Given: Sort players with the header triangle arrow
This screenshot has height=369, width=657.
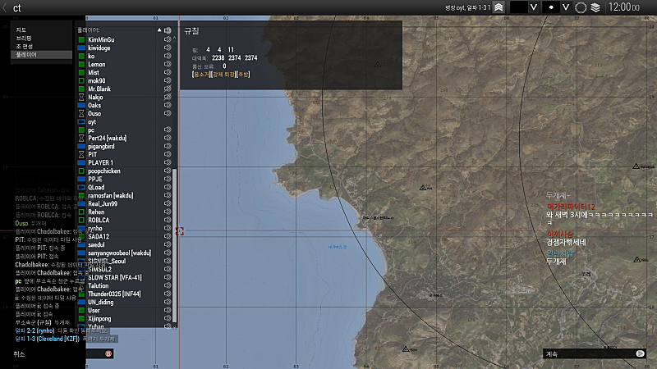Looking at the screenshot, I should (159, 30).
